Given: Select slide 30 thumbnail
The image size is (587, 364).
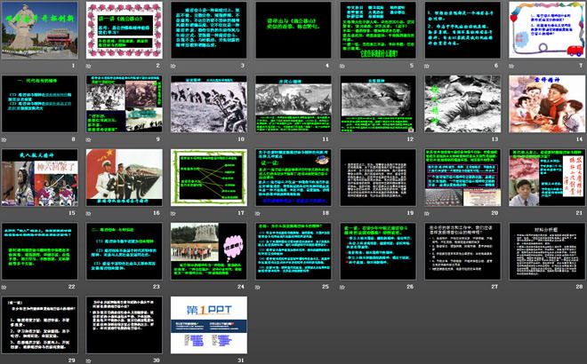Looking at the screenshot, I should pos(125,325).
